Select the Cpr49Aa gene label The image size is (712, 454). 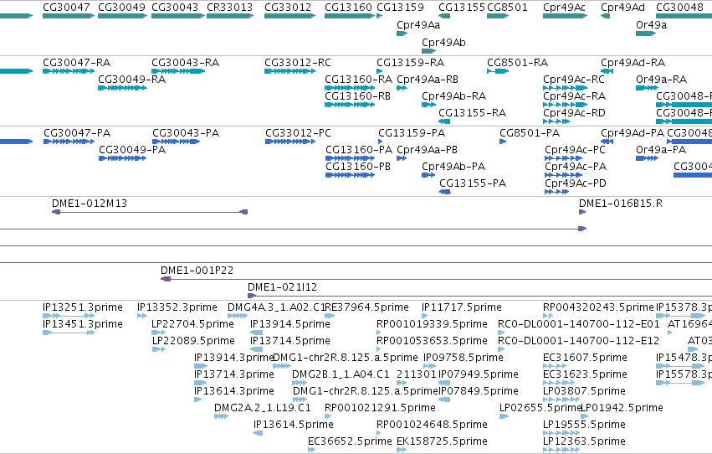pyautogui.click(x=418, y=25)
